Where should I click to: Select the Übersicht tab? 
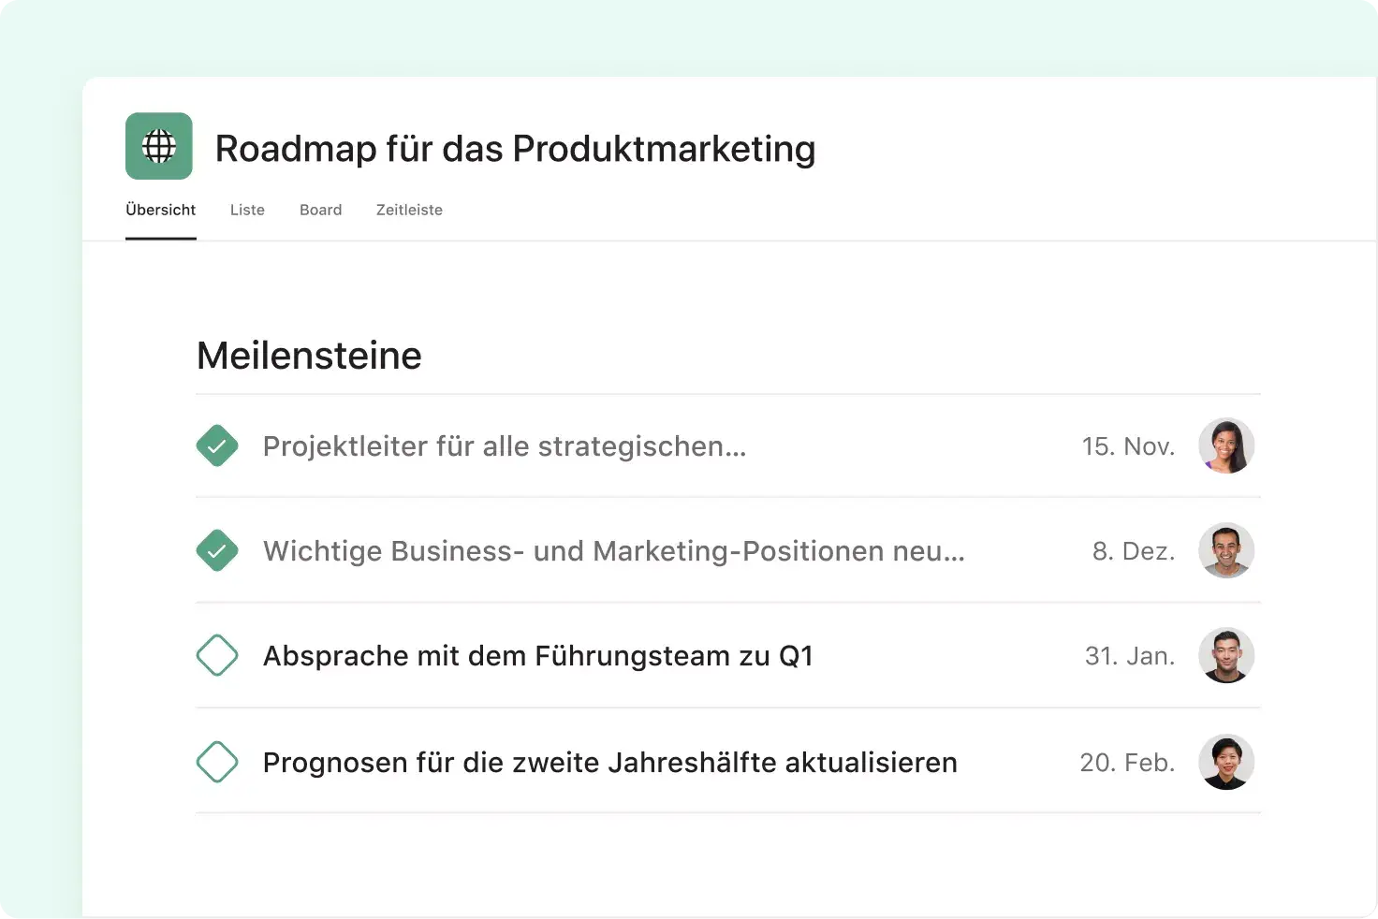tap(160, 210)
